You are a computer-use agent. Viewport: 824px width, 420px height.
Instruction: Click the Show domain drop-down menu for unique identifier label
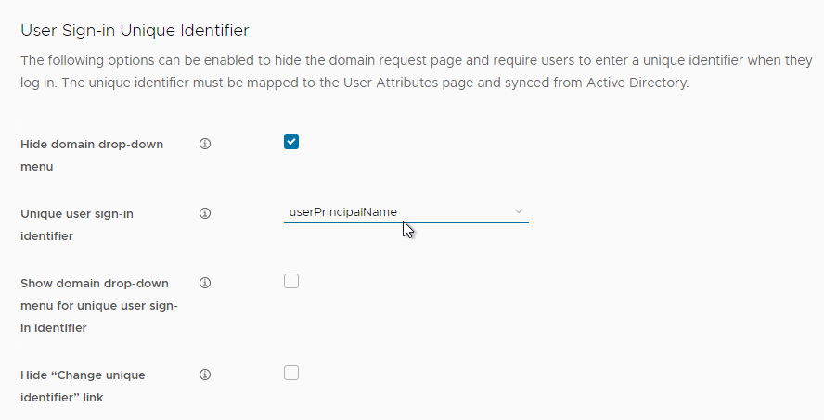click(x=99, y=306)
